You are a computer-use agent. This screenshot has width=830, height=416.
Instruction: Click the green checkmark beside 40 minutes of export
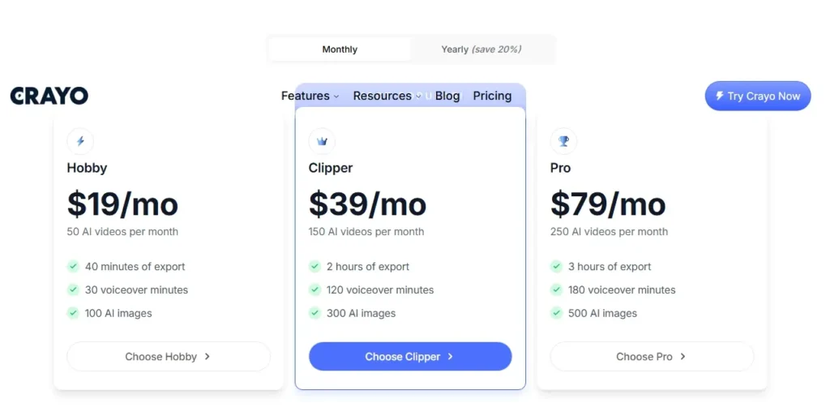(73, 266)
